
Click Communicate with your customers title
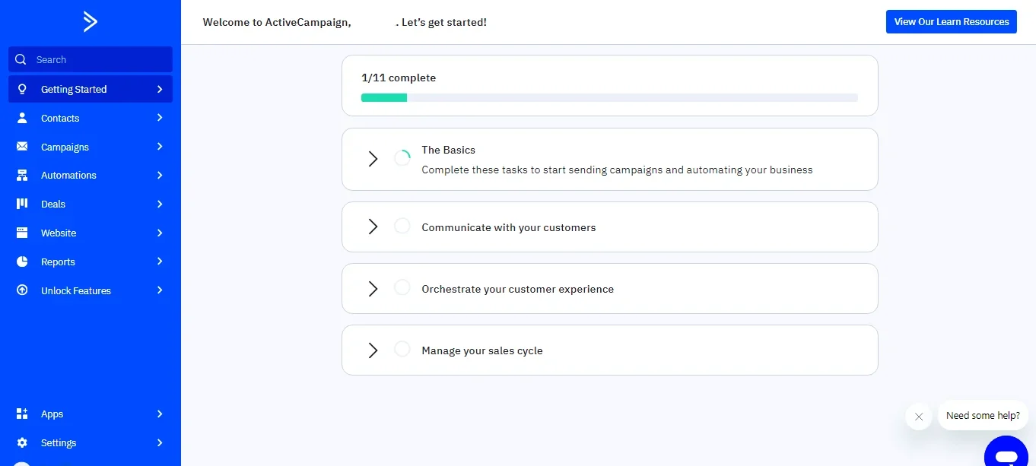coord(509,227)
